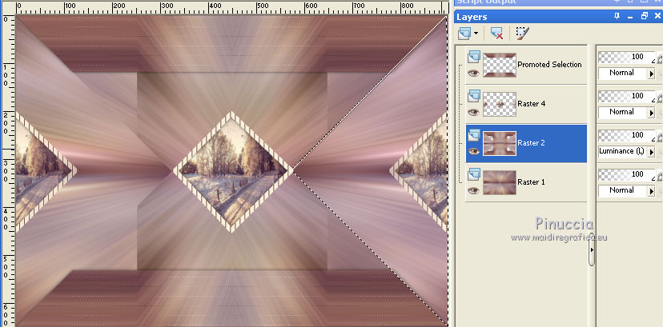Restore the Layers palette window
The height and width of the screenshot is (327, 663).
click(645, 17)
